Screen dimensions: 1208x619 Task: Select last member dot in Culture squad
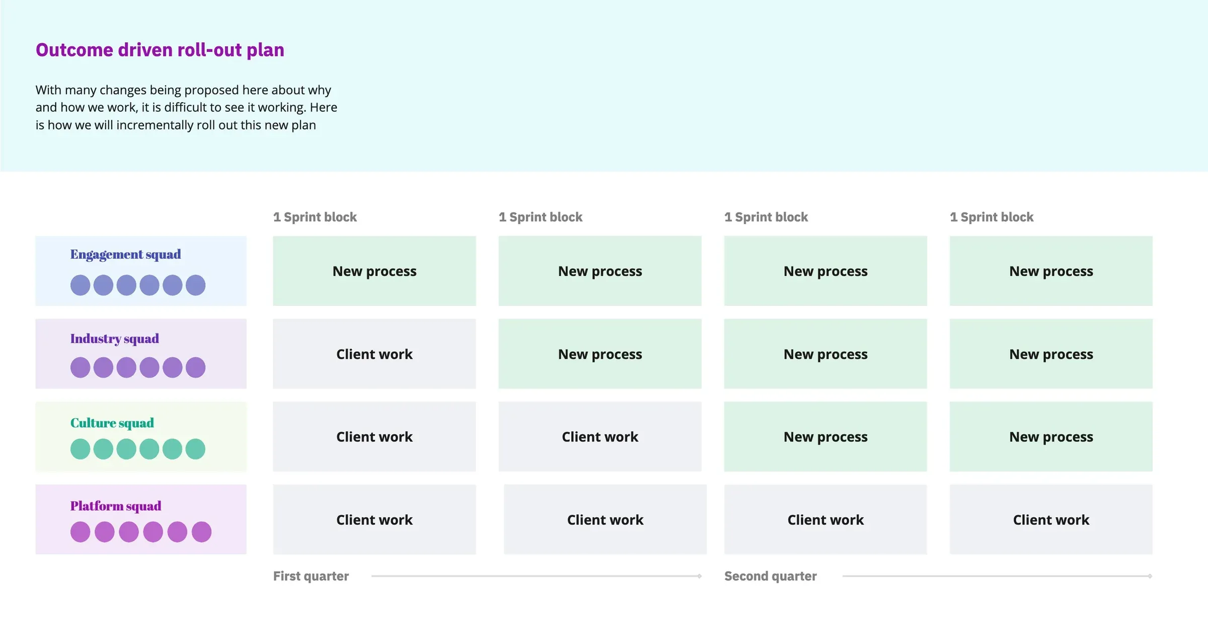(195, 449)
